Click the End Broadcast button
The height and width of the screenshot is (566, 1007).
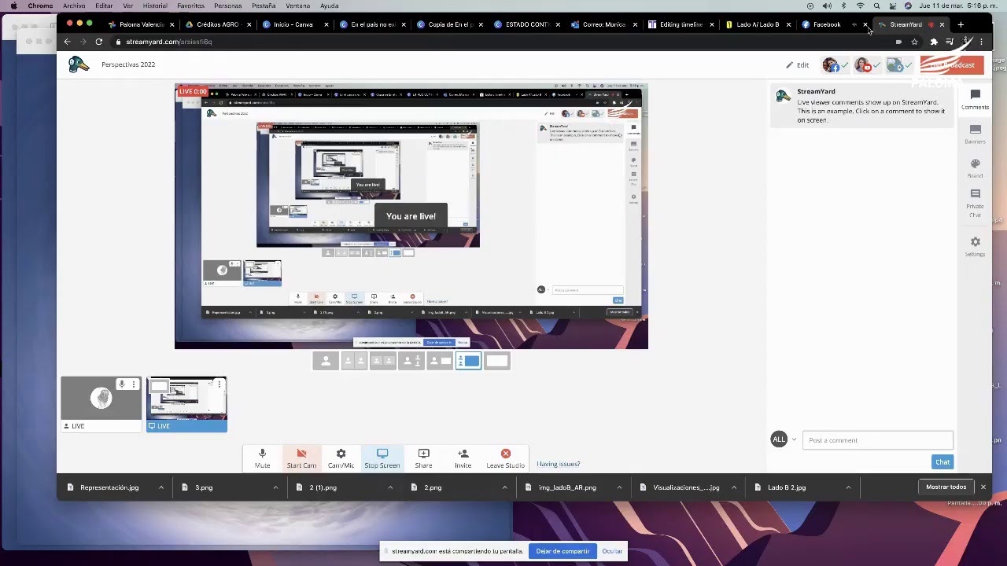[952, 65]
